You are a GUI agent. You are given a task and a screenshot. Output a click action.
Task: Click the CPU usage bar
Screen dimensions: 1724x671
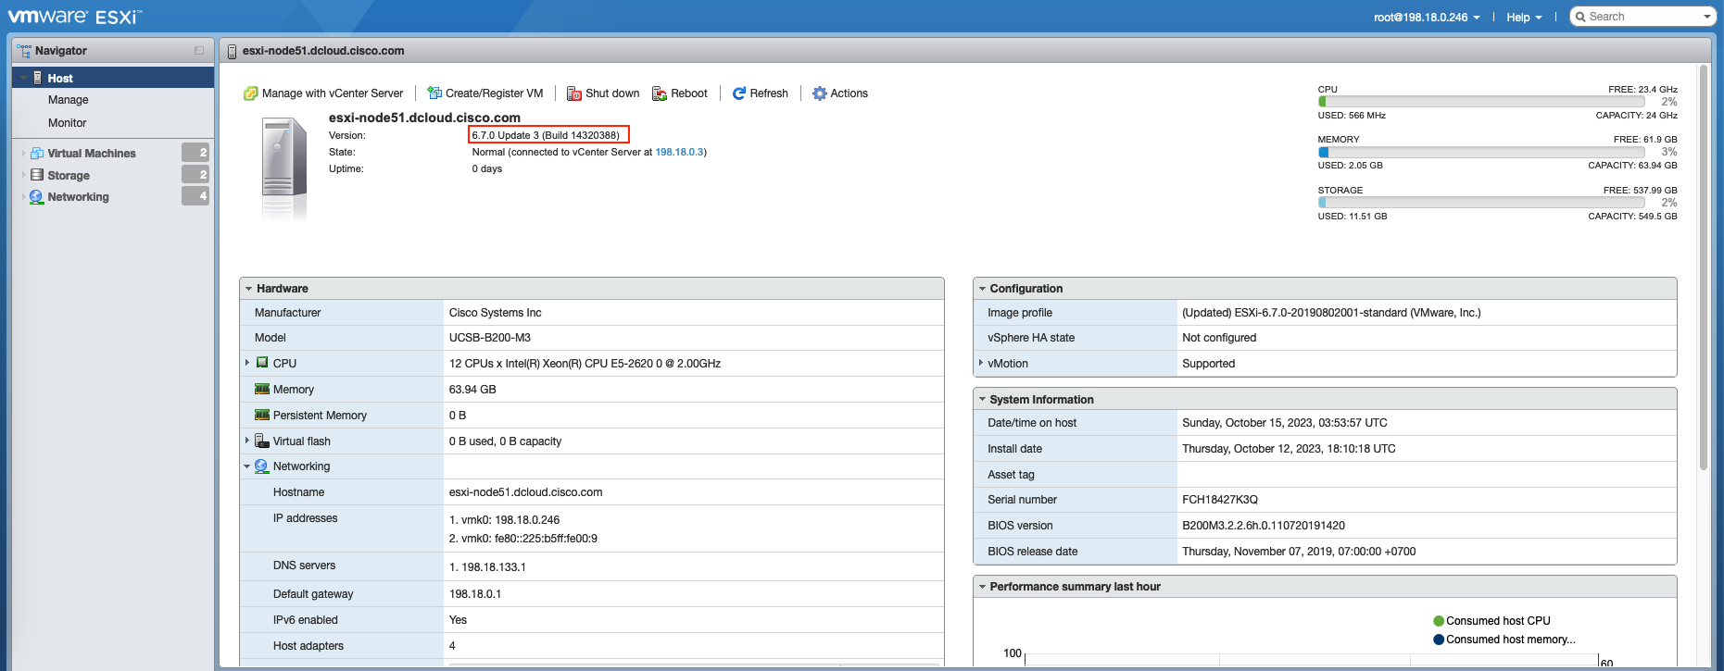tap(1480, 102)
